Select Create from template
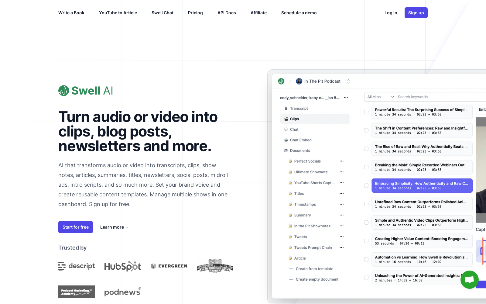 pyautogui.click(x=314, y=269)
